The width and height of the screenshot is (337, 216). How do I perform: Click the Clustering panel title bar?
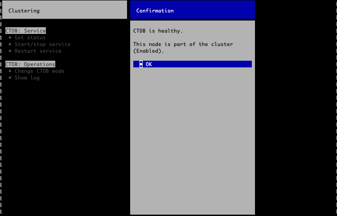tap(65, 10)
